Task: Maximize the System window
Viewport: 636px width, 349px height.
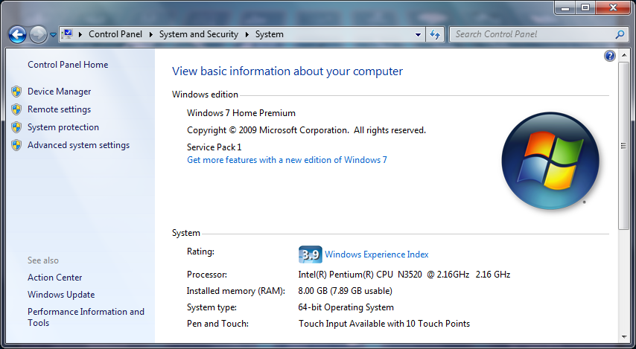Action: pos(585,8)
